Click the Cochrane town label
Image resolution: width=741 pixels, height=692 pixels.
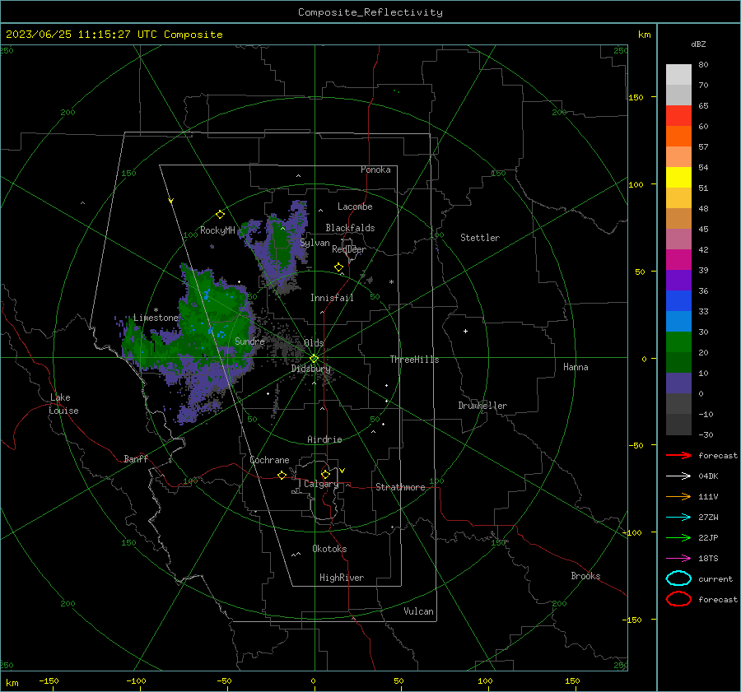click(269, 460)
